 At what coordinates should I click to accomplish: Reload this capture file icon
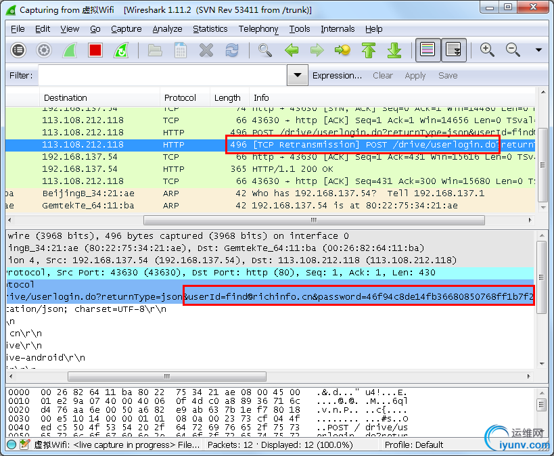tap(232, 50)
